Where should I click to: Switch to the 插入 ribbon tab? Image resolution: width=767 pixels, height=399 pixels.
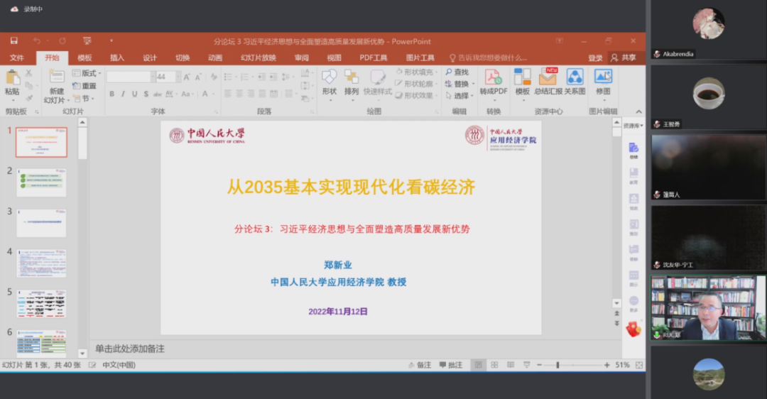tap(116, 58)
